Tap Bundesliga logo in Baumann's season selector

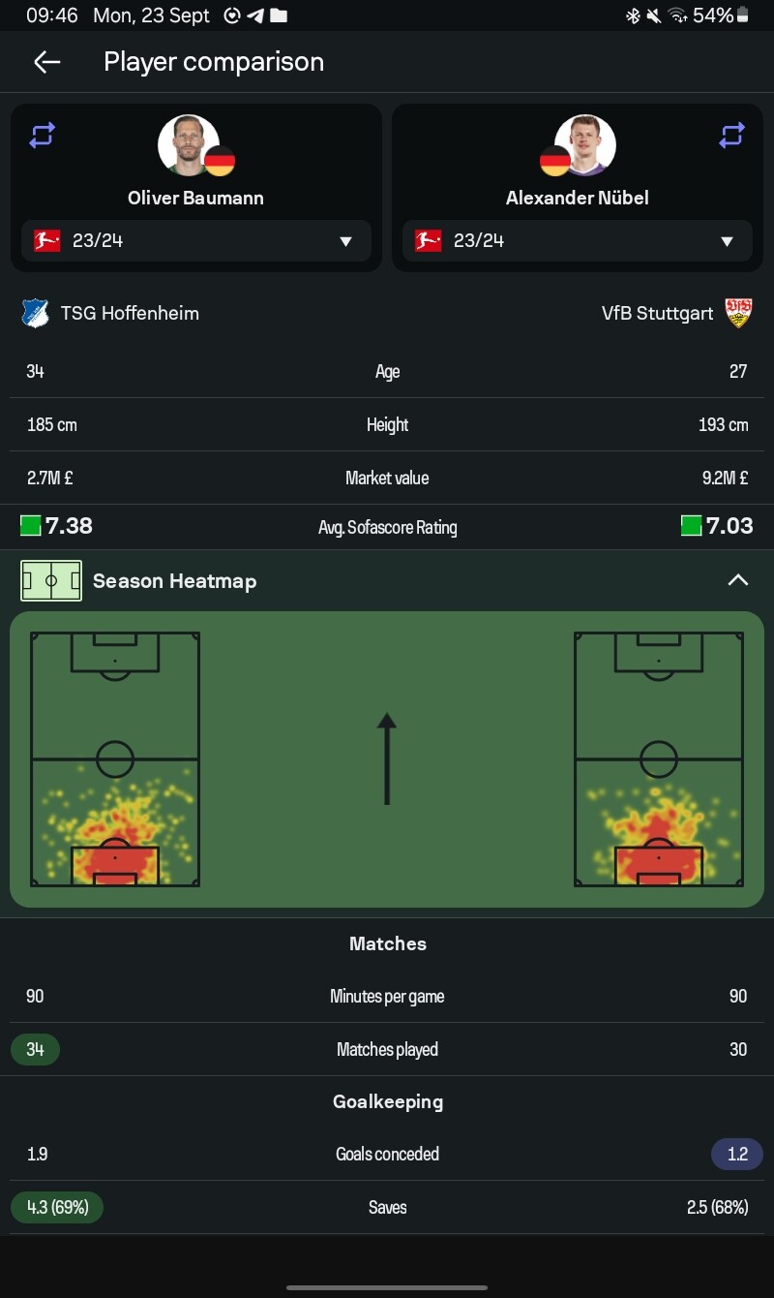coord(46,240)
